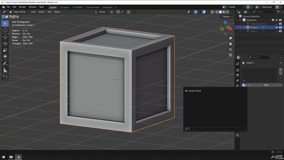The height and width of the screenshot is (160, 284).
Task: Switch perspective/orthographic grid icon
Action: (230, 55)
